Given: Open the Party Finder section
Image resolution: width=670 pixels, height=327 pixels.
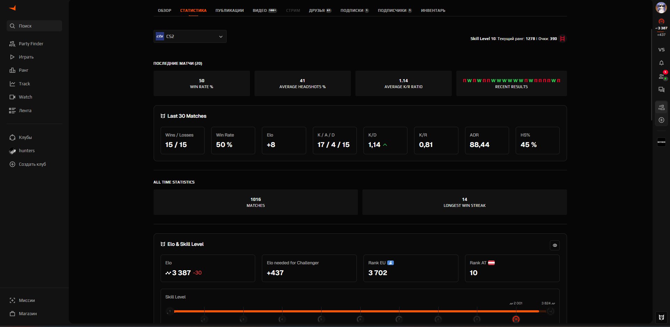Looking at the screenshot, I should coord(31,44).
